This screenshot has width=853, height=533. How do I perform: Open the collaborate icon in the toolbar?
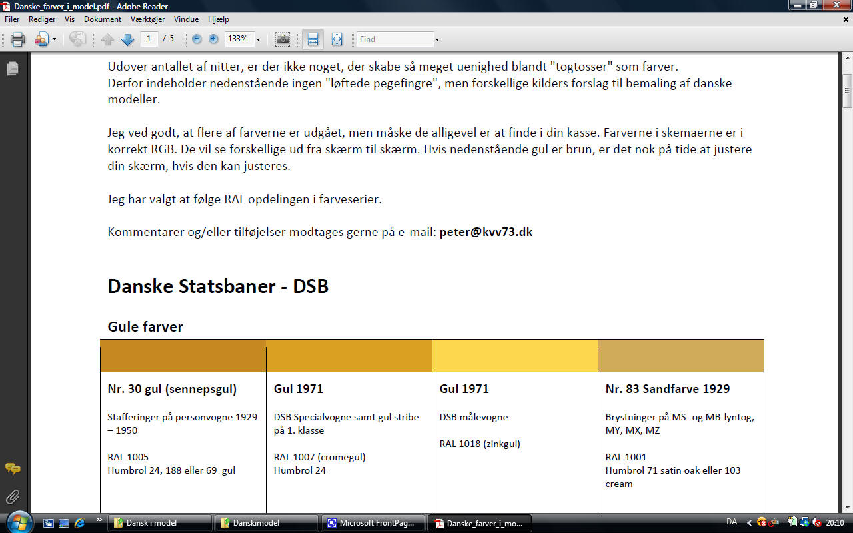(42, 39)
